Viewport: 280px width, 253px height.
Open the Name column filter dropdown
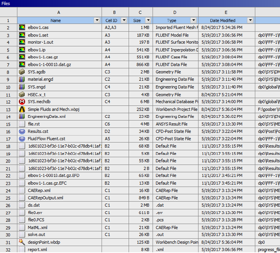[x=97, y=20]
